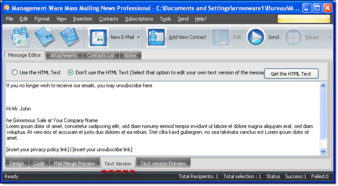Open the Format menu
The width and height of the screenshot is (338, 186).
coord(42,19)
